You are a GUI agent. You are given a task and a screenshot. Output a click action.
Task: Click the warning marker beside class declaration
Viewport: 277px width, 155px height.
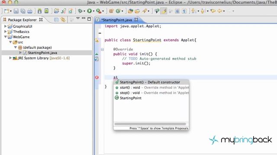point(97,40)
